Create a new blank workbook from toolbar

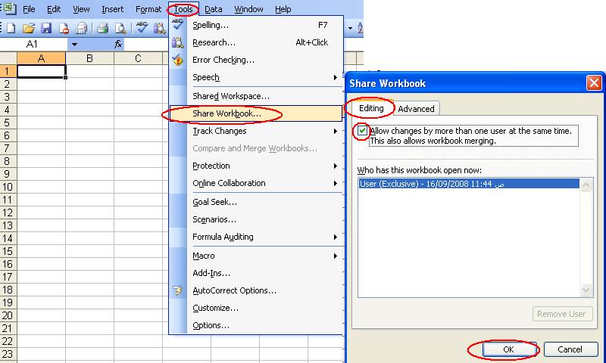[x=11, y=28]
